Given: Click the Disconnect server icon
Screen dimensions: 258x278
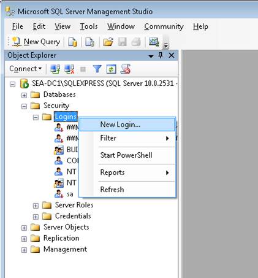Looking at the screenshot, I should point(69,69).
